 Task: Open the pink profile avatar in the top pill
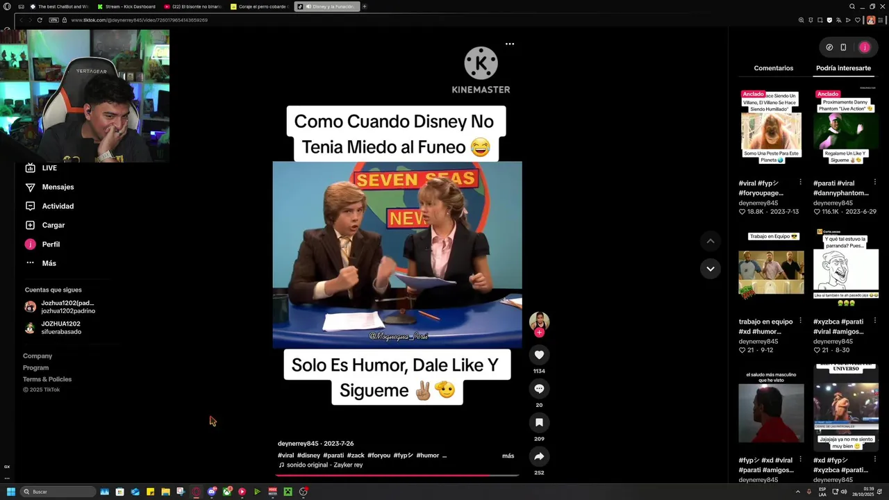pos(865,47)
